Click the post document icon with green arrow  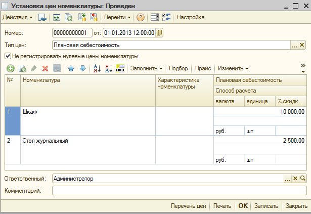pyautogui.click(x=82, y=17)
